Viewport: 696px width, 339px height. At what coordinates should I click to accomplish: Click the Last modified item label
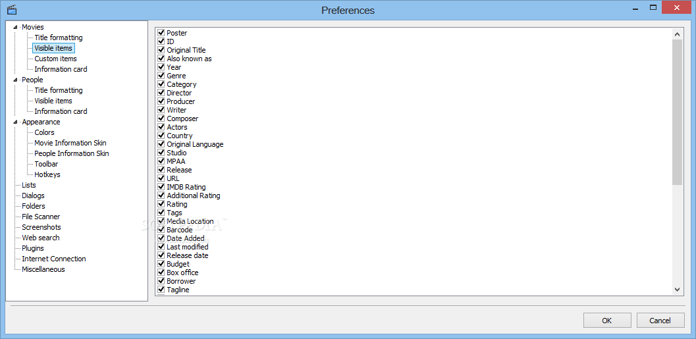click(x=187, y=247)
